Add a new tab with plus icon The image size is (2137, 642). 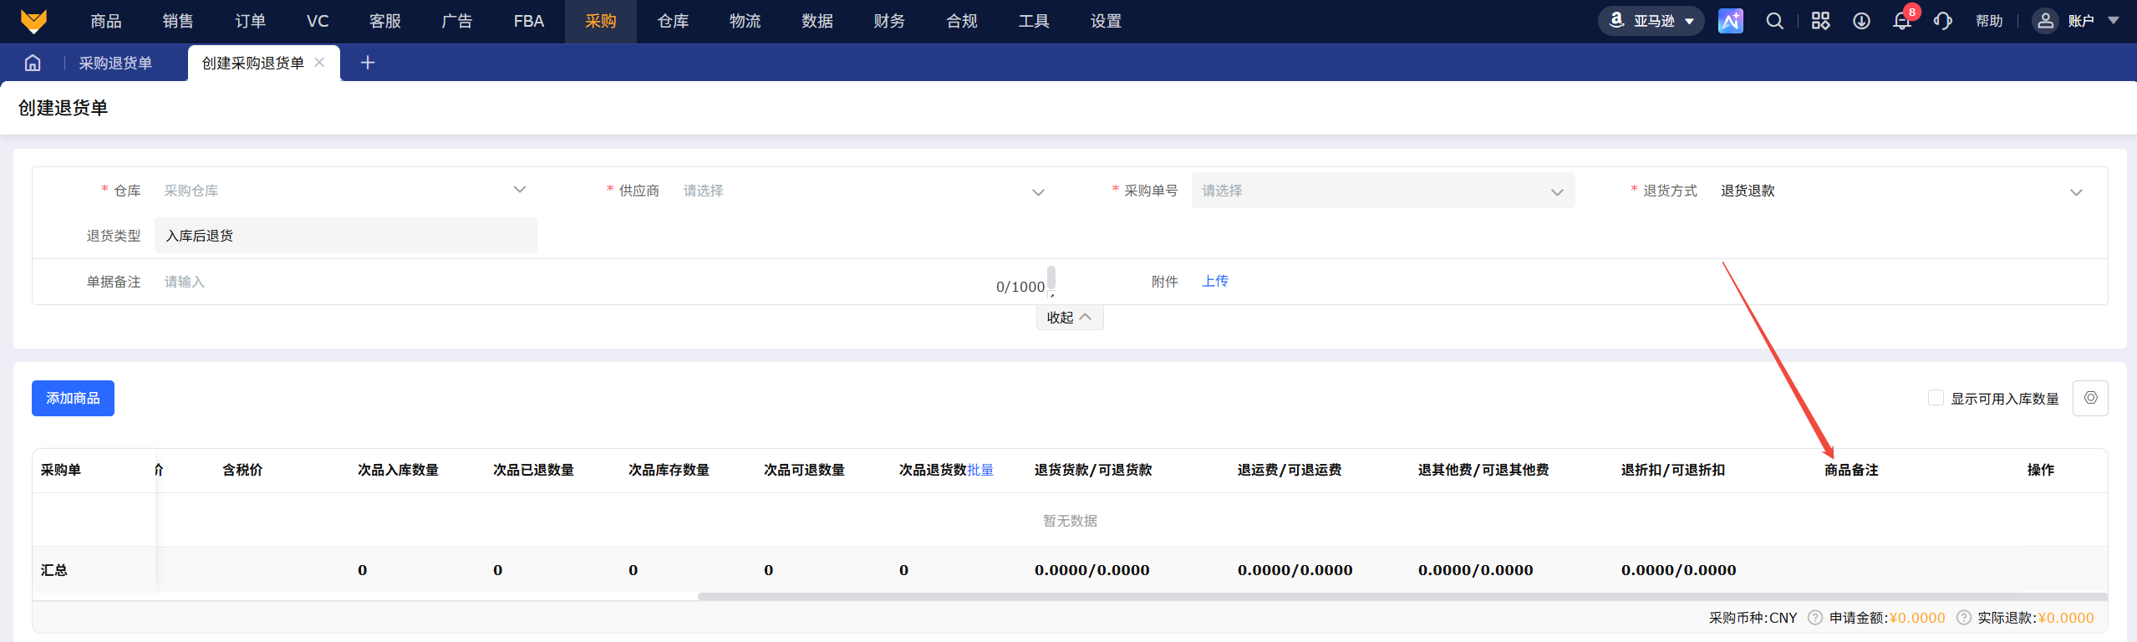tap(368, 63)
